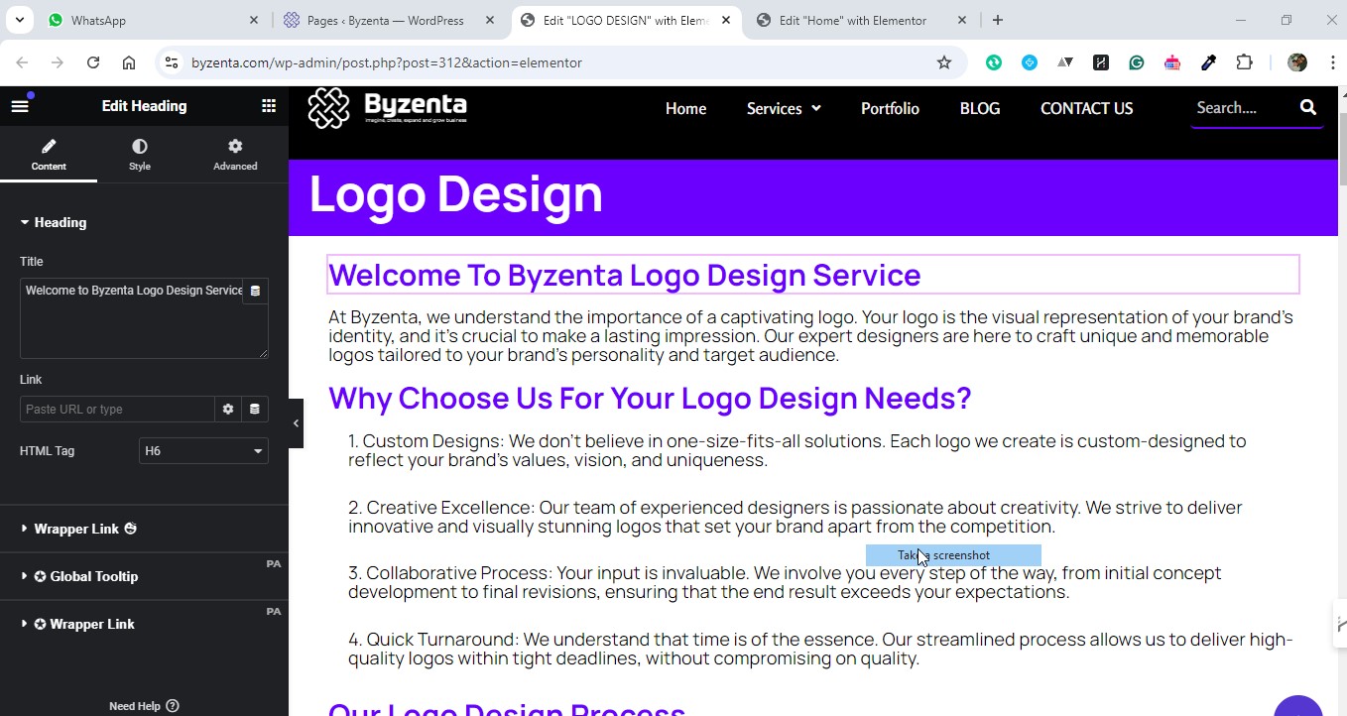This screenshot has width=1347, height=716.
Task: Open link options gear beside URL field
Action: tap(228, 409)
